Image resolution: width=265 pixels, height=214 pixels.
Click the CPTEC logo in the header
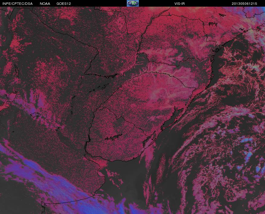(133, 3)
